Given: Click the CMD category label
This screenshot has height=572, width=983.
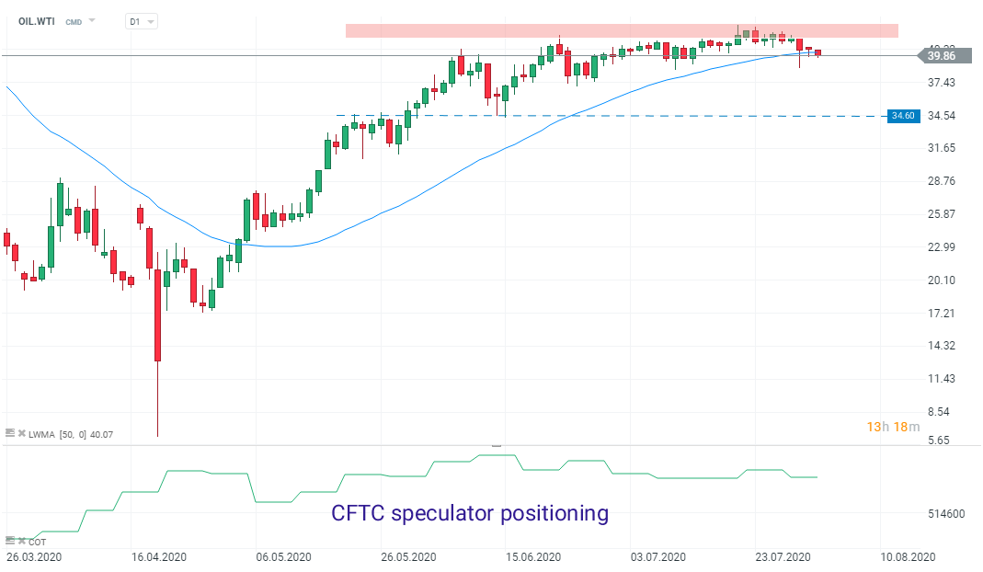Looking at the screenshot, I should coord(73,20).
